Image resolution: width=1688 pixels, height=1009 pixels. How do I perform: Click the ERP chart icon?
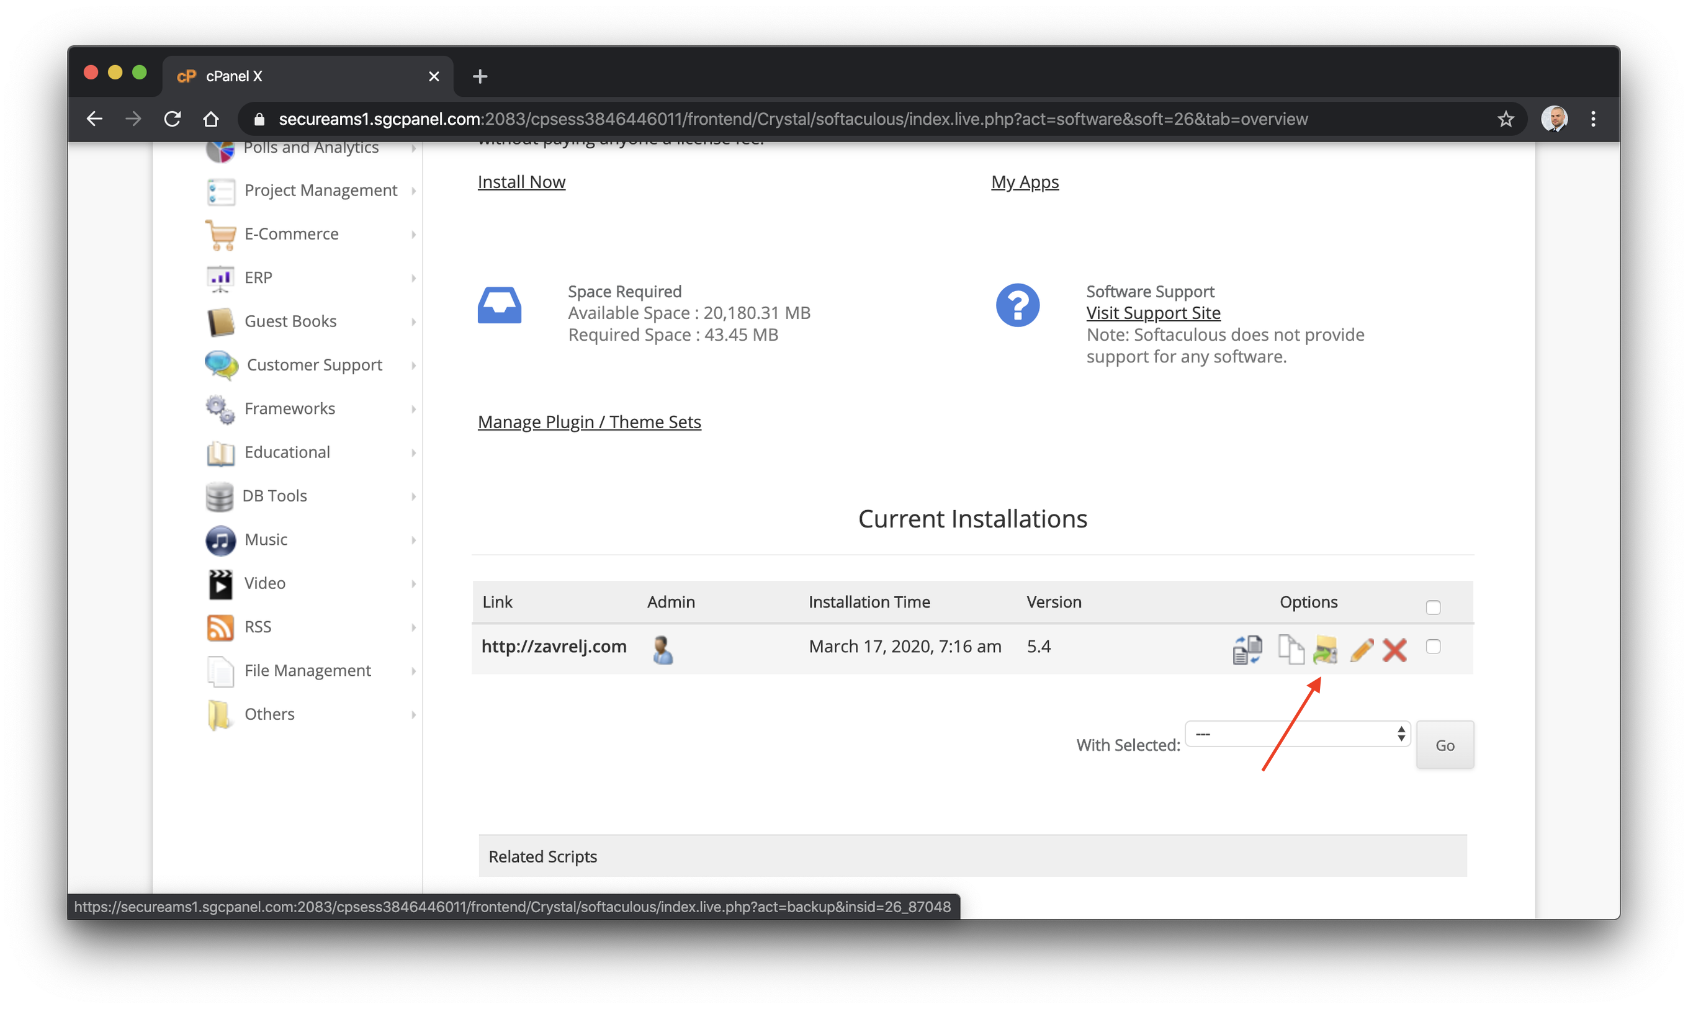click(220, 278)
